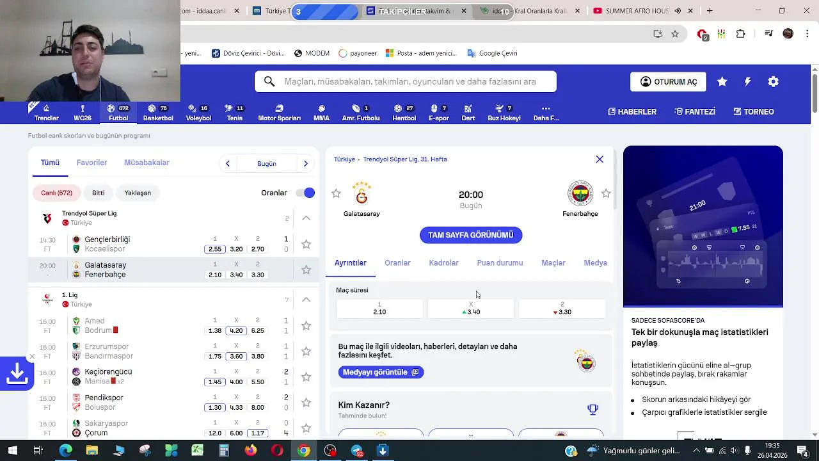Click TAM SAYFA GÖRÜNÜMÜ button
The width and height of the screenshot is (819, 461).
(471, 235)
